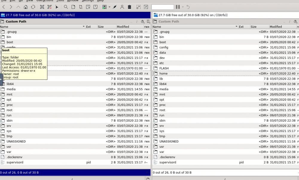The width and height of the screenshot is (299, 180).
Task: Reload the current panel
Action: coord(33,7)
